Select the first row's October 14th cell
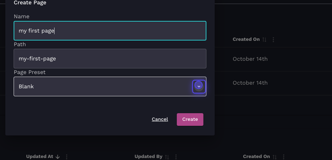This screenshot has width=332, height=160. [250, 59]
